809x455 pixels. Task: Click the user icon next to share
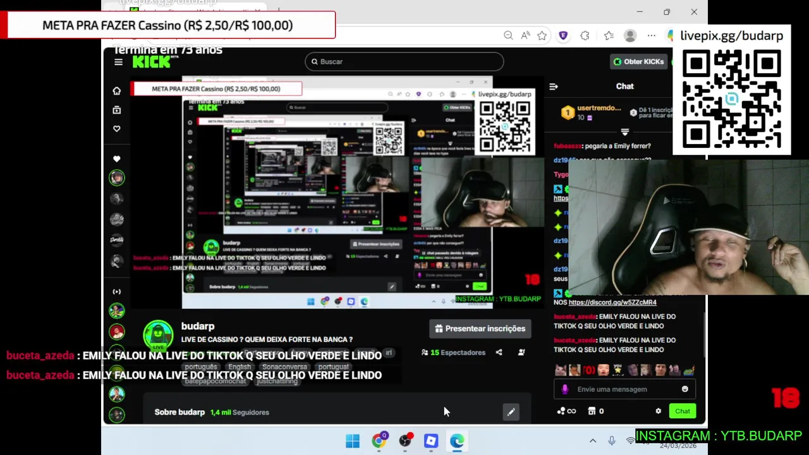[x=521, y=352]
